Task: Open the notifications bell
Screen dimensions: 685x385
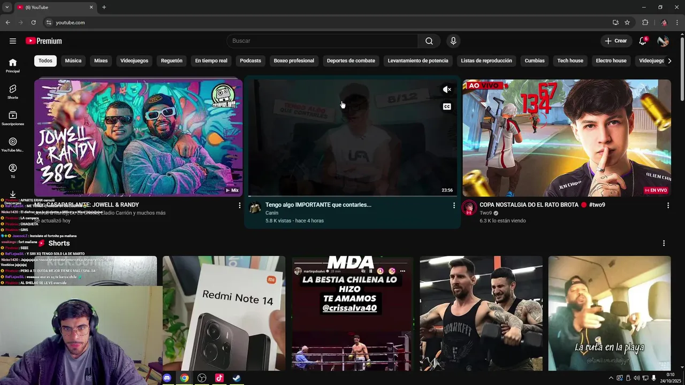Action: (x=643, y=41)
